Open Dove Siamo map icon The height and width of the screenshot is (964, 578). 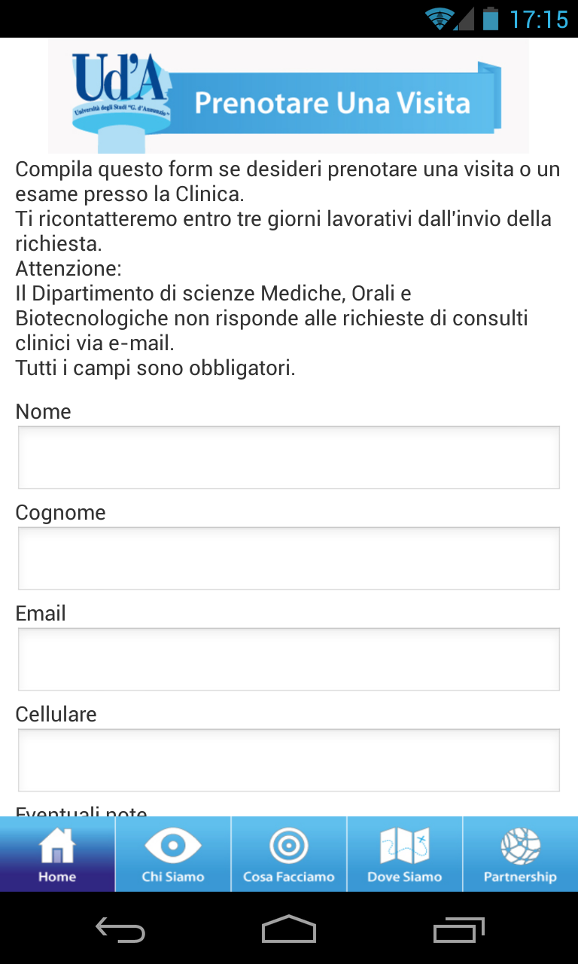point(404,845)
